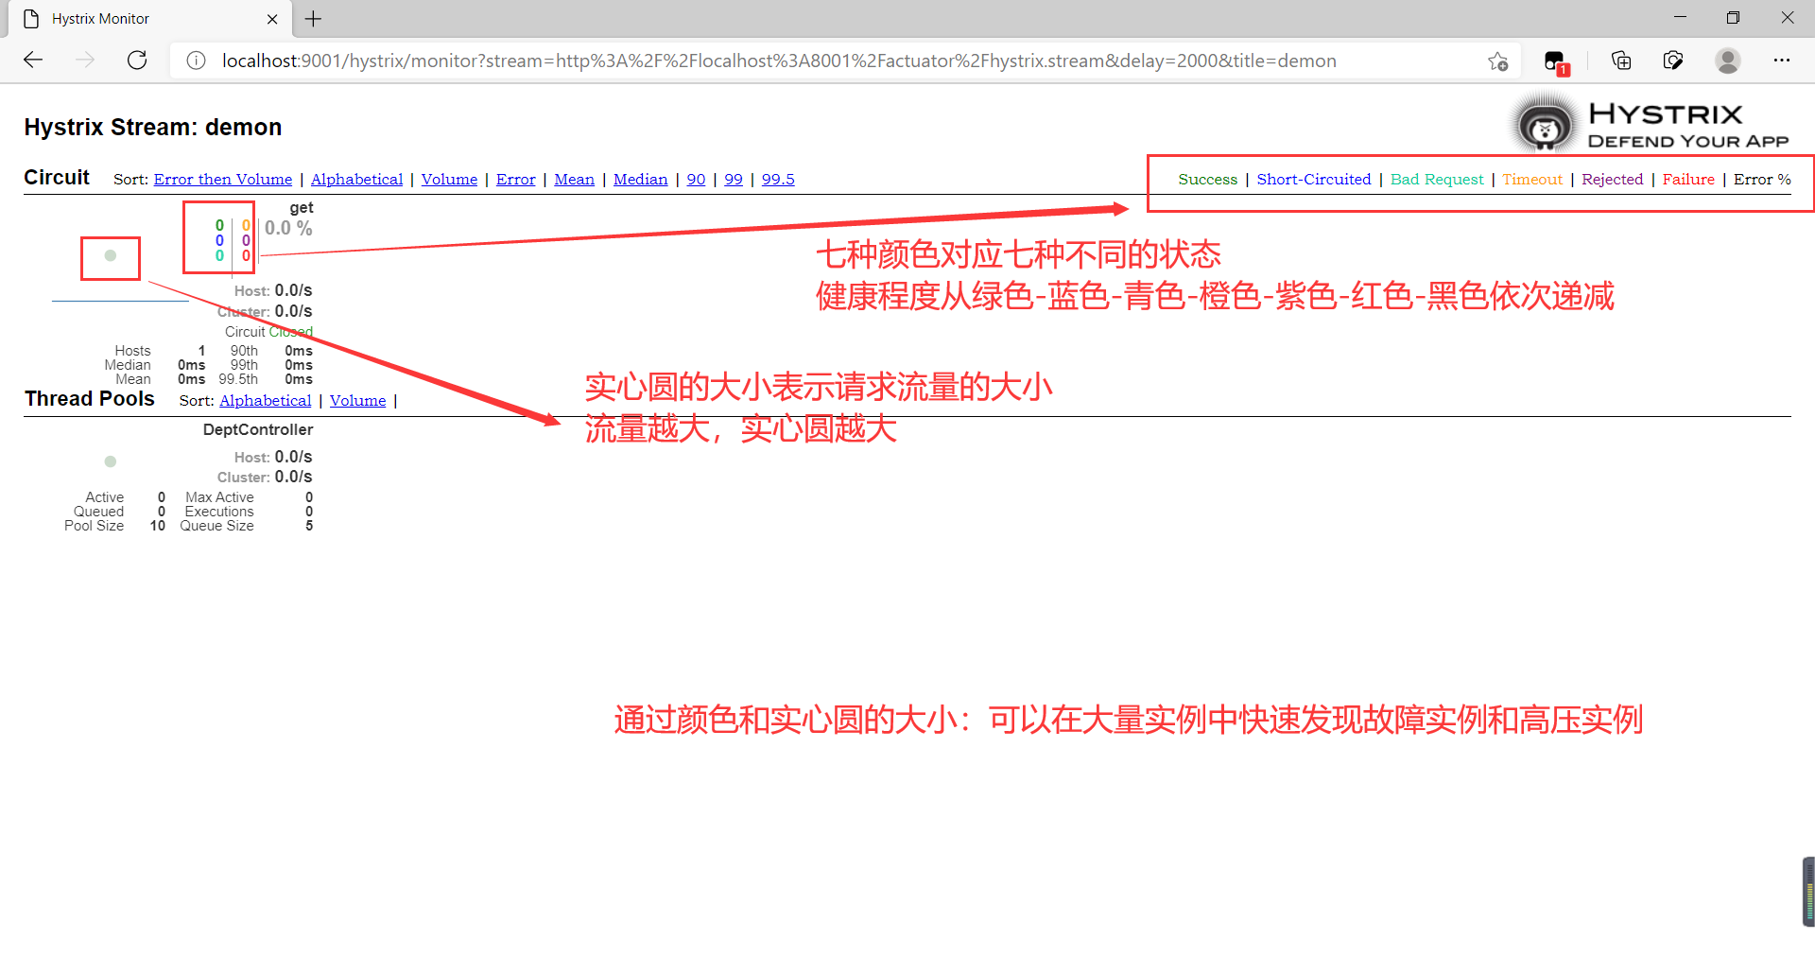Open the extension with red badge
The height and width of the screenshot is (974, 1815).
pos(1556,62)
